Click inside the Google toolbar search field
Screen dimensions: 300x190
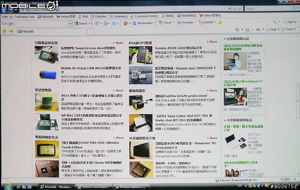42,24
